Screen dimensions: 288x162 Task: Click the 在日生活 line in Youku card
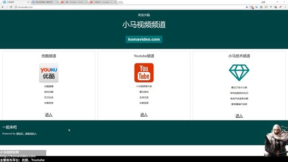[x=49, y=97]
